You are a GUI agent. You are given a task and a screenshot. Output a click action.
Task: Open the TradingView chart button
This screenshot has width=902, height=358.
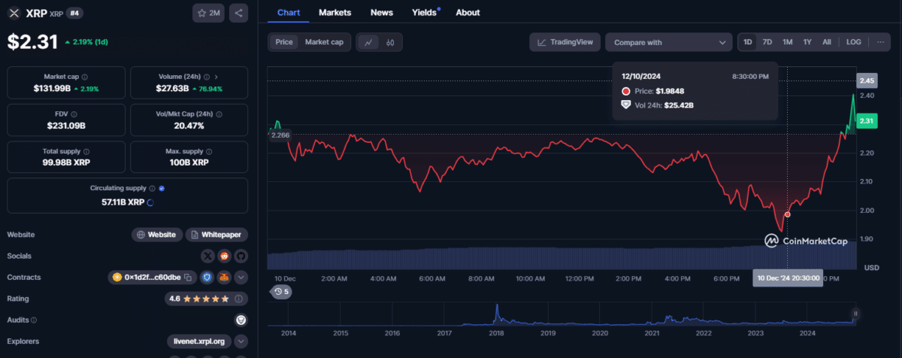564,42
